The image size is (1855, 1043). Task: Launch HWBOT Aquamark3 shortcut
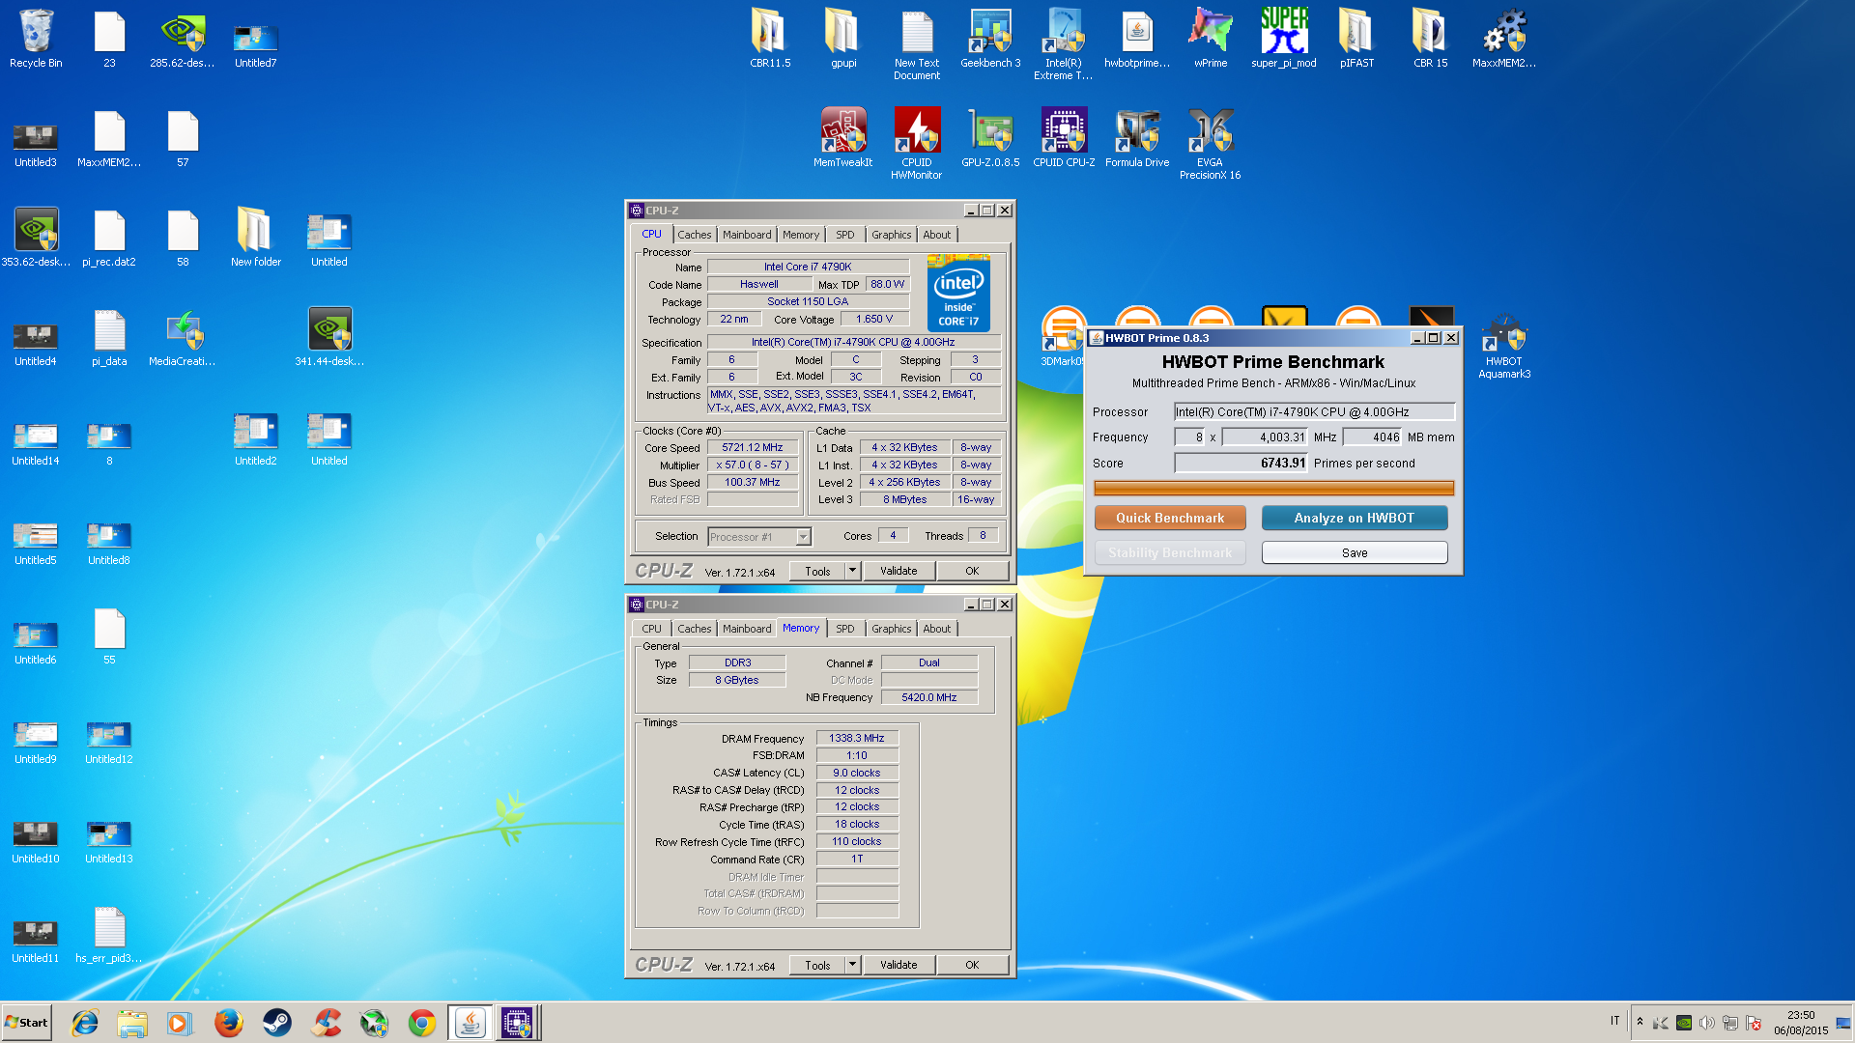pos(1504,348)
